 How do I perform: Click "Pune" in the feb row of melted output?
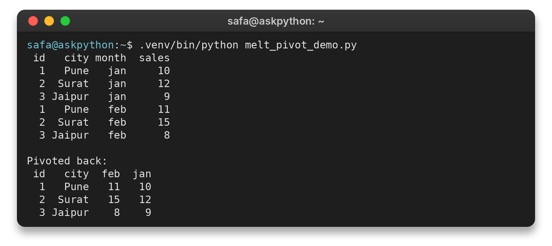coord(76,109)
